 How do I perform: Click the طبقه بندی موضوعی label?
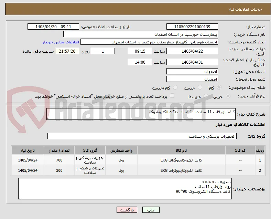(247, 87)
